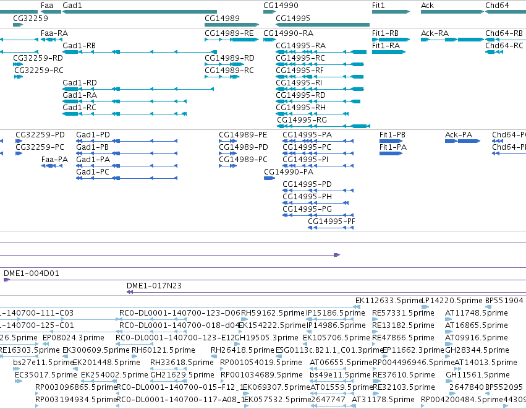
Task: Select protein CG32259-PD
Action: (x=40, y=135)
